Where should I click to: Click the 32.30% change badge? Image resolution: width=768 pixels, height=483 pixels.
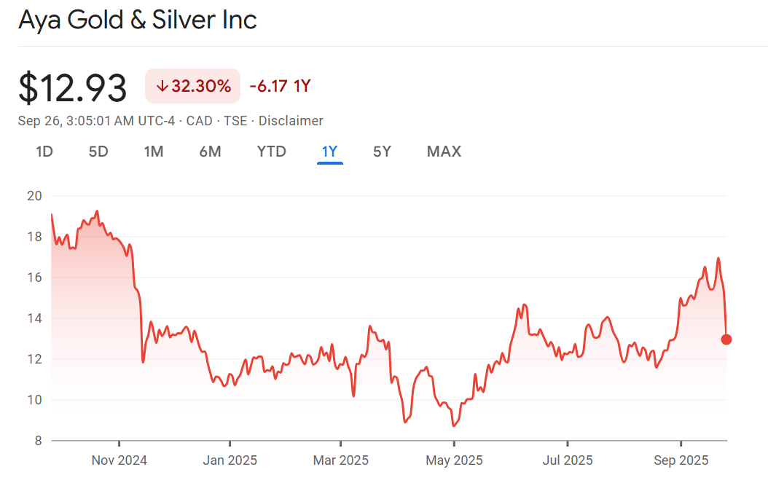[x=193, y=87]
